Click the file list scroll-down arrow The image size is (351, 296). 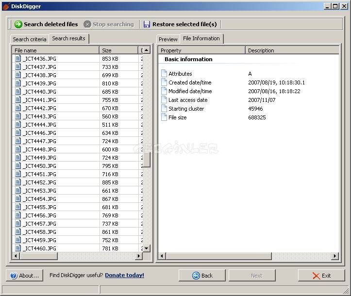[147, 248]
